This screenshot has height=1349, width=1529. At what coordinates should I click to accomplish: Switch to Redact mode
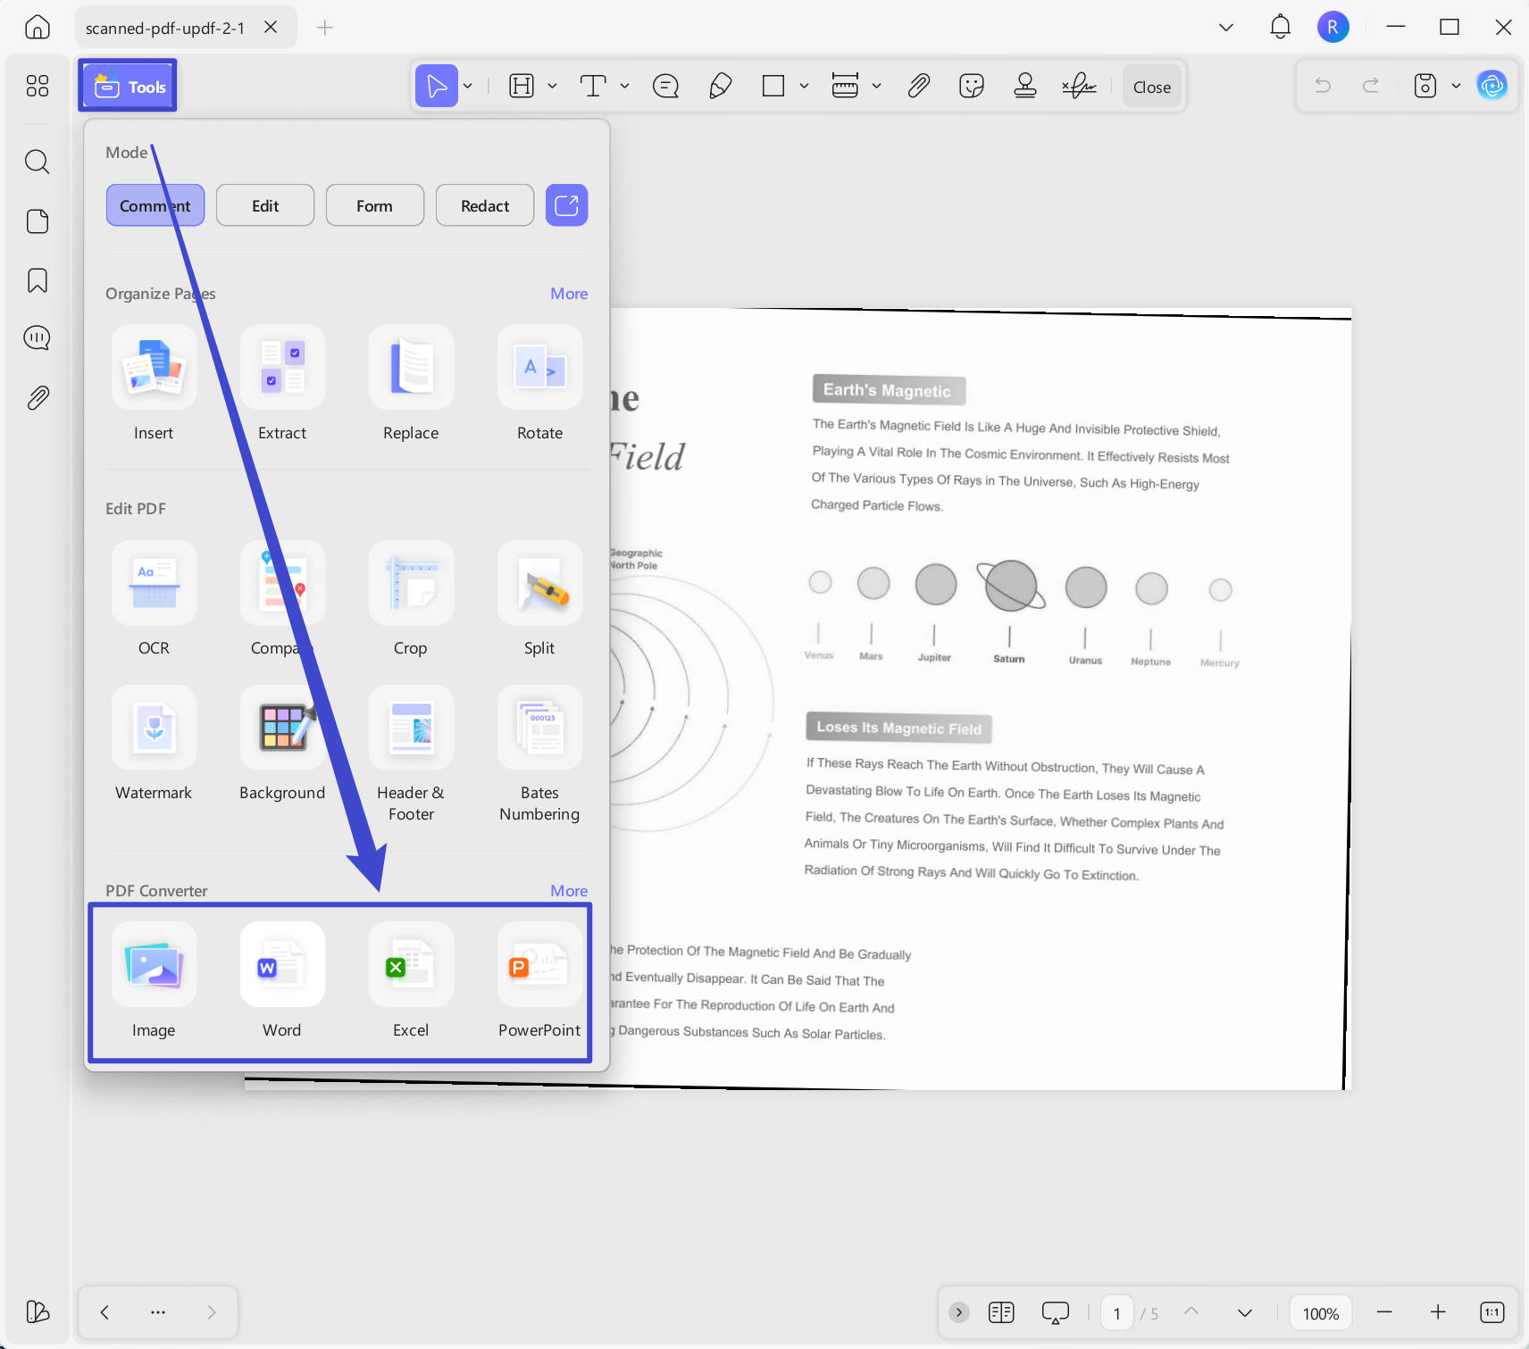pos(485,205)
